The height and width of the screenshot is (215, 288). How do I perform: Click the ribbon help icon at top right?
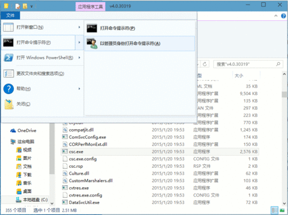coord(283,16)
